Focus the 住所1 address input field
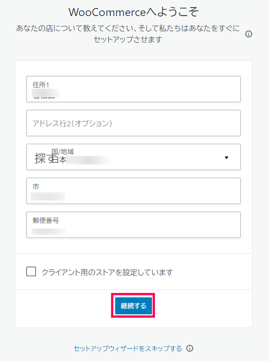Image resolution: width=269 pixels, height=361 pixels. tap(134, 89)
